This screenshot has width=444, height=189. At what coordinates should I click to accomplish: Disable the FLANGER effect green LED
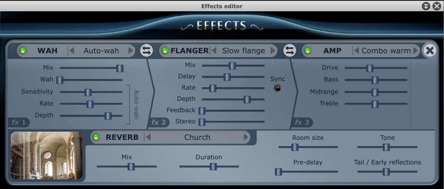(x=164, y=51)
